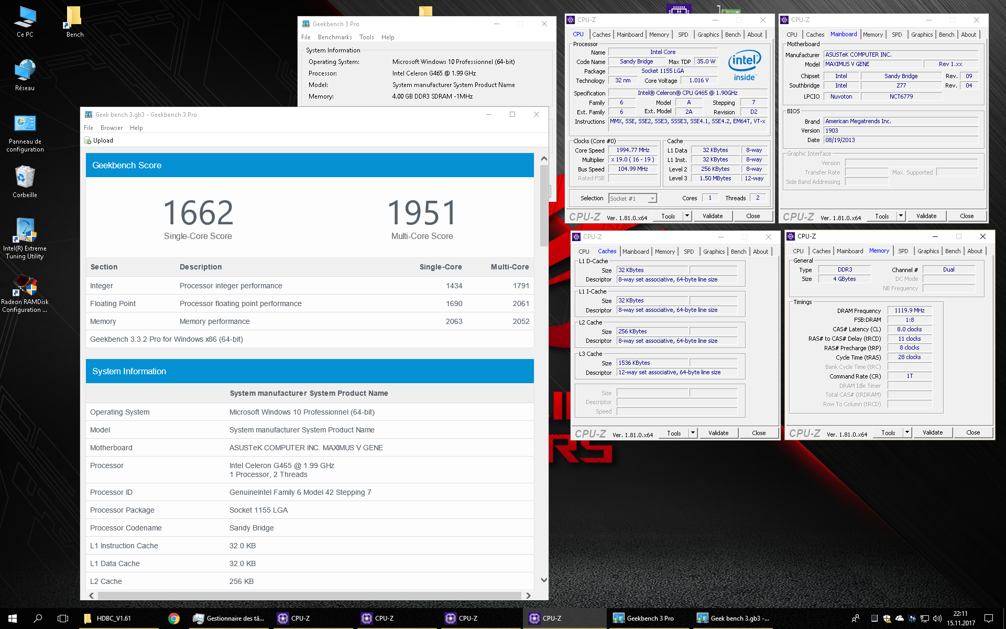Expand Tools dropdown arrow in Caches window
1006x629 pixels.
(x=693, y=433)
